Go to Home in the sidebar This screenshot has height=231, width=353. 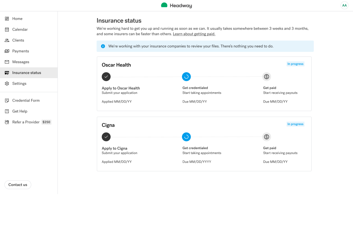point(29,19)
